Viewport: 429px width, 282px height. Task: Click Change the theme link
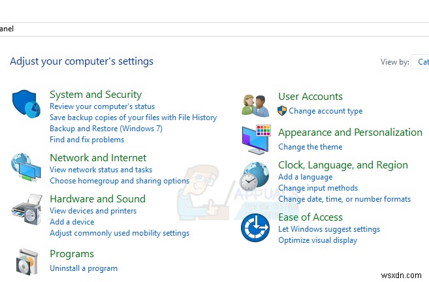(x=310, y=147)
